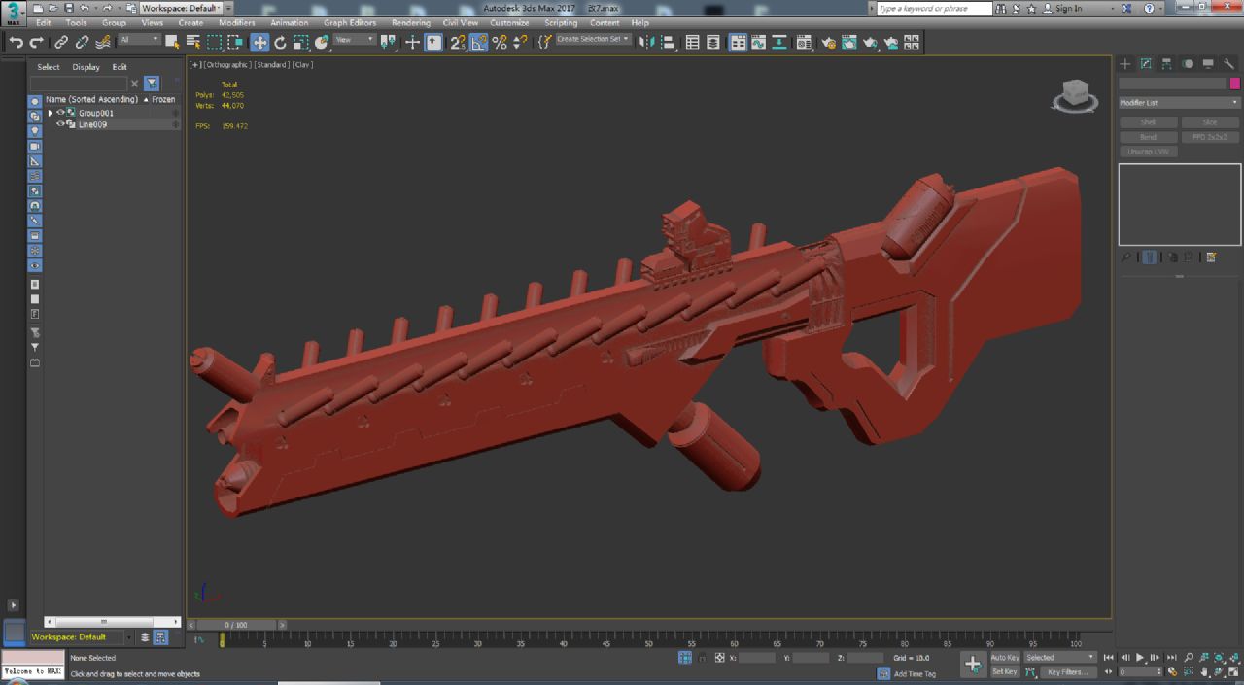Image resolution: width=1244 pixels, height=685 pixels.
Task: Expand the Group001 tree node
Action: tap(50, 113)
